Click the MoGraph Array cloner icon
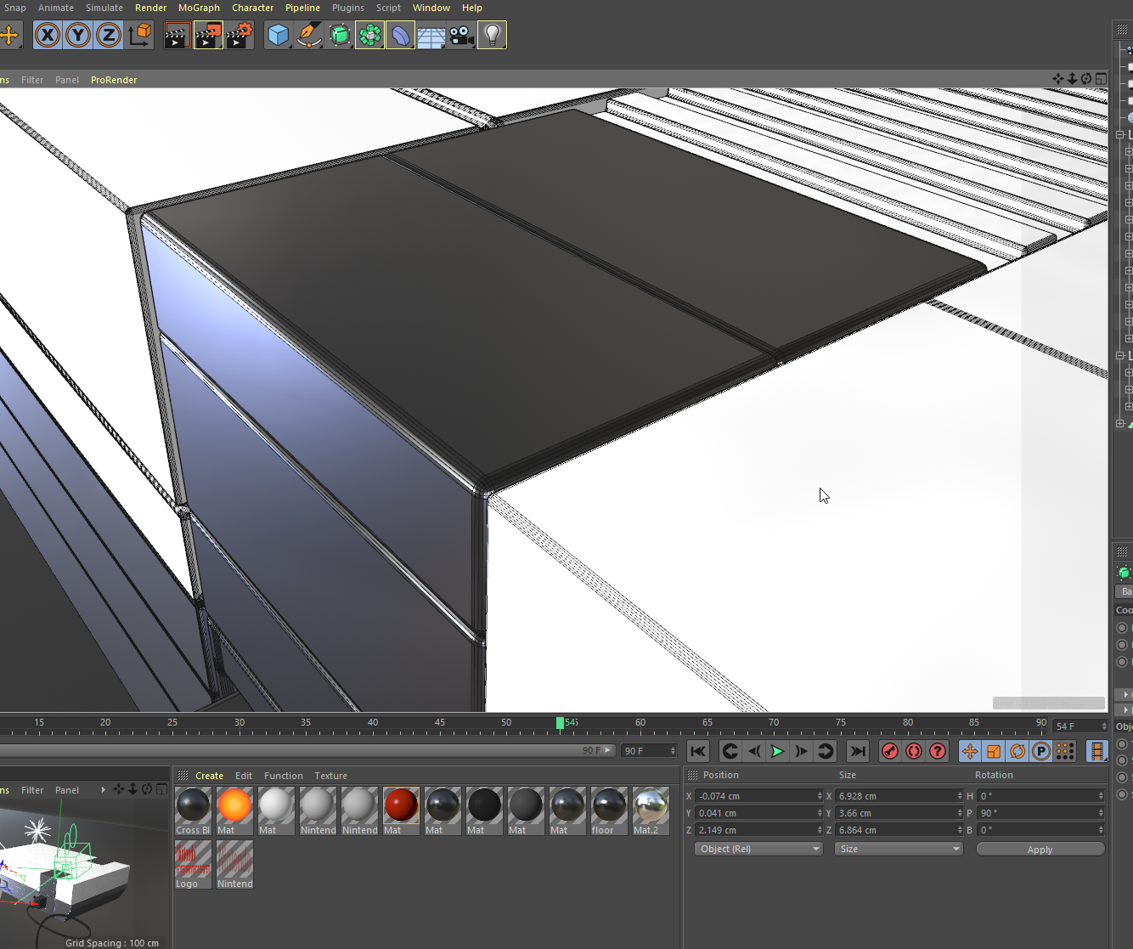 pos(369,35)
